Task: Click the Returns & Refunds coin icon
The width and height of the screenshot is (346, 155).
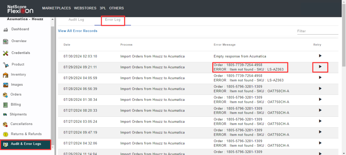Action: click(x=5, y=134)
